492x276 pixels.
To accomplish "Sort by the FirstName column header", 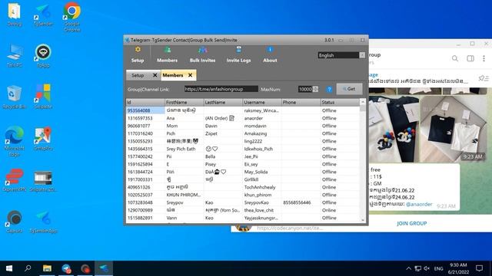I will 184,102.
